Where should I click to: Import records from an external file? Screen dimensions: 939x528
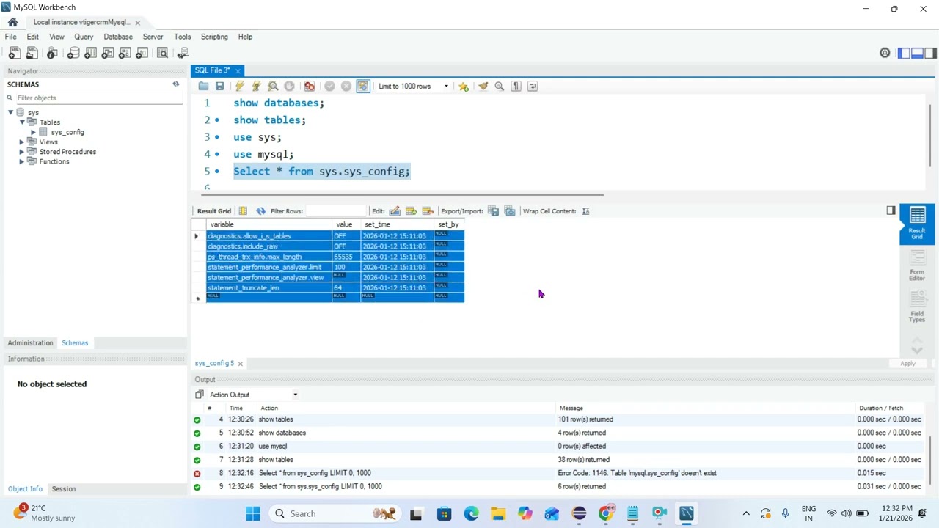pyautogui.click(x=510, y=211)
